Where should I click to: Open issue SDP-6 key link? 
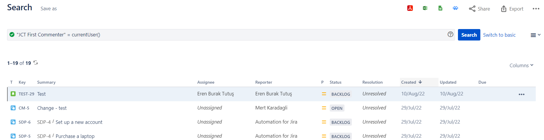click(x=24, y=122)
